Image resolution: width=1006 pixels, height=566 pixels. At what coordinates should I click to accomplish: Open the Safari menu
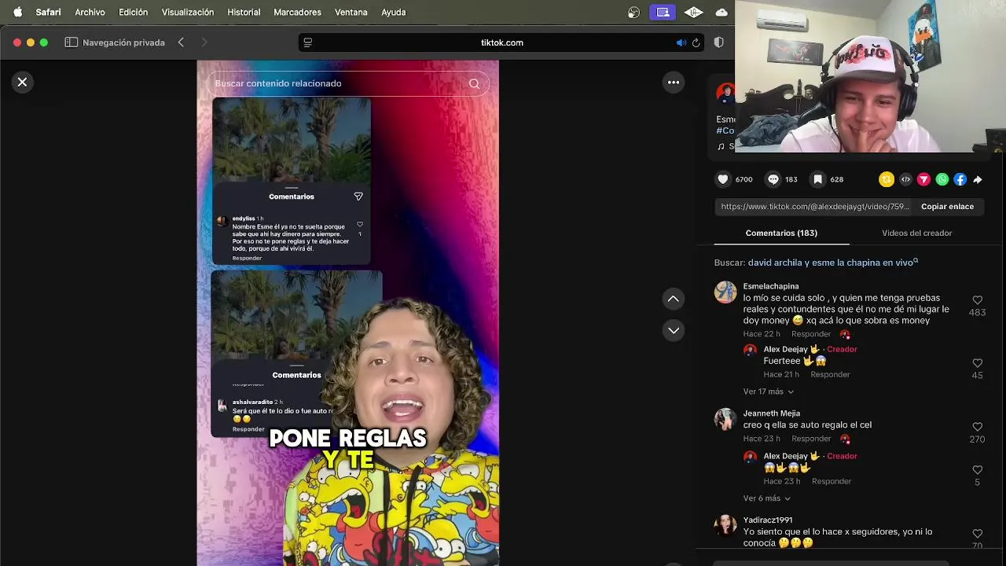pyautogui.click(x=48, y=12)
